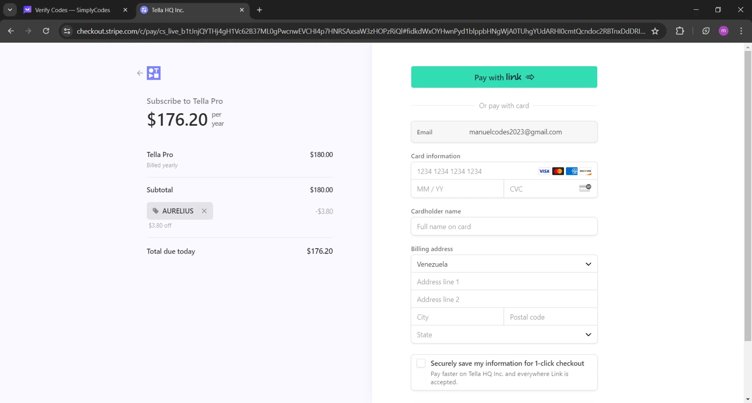This screenshot has width=752, height=403.
Task: Click the Discover card icon
Action: 585,171
